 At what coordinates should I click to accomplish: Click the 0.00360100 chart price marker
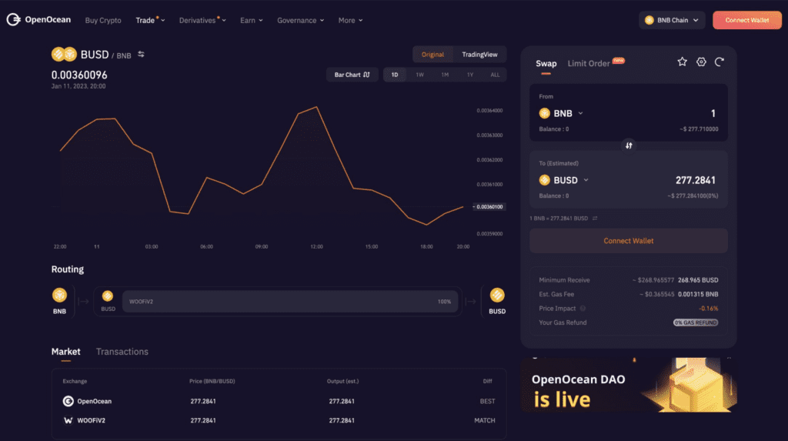tap(489, 207)
